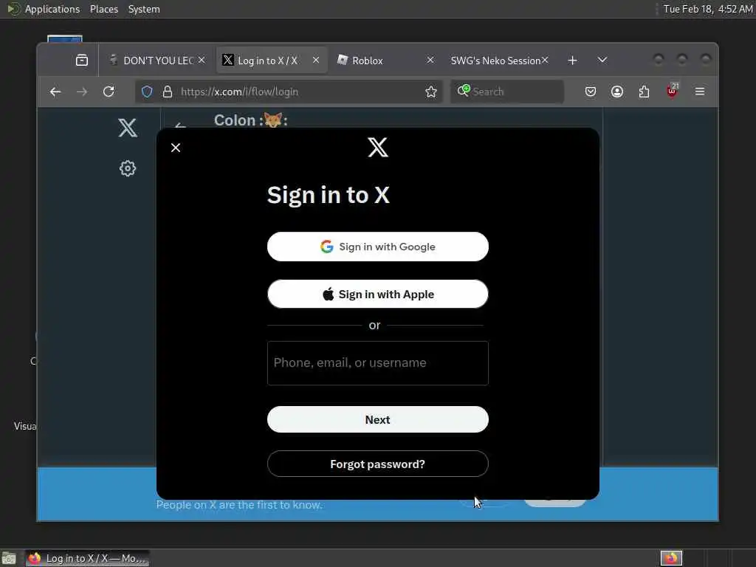756x567 pixels.
Task: Switch to SWG's Neko Session tab
Action: click(495, 61)
